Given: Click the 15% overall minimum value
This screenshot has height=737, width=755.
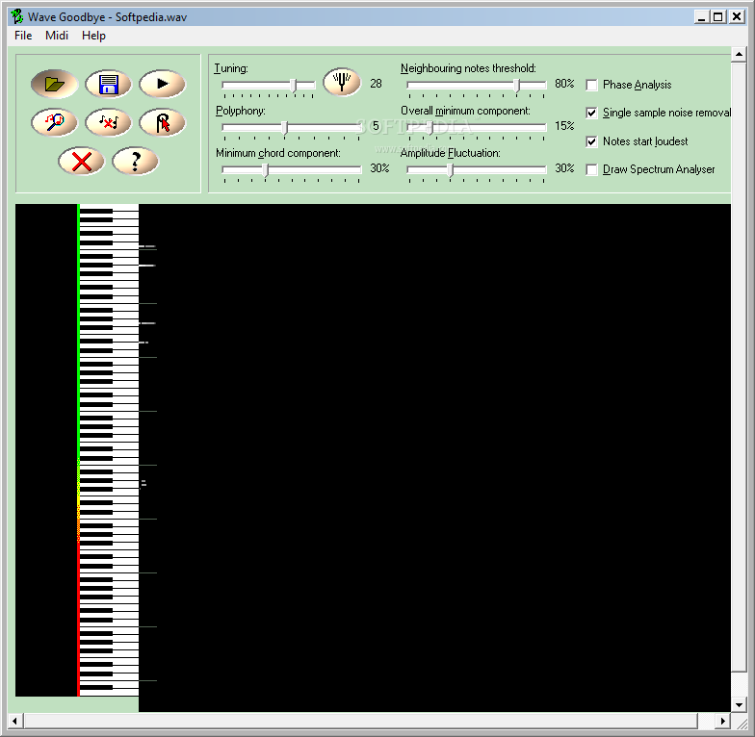Looking at the screenshot, I should [564, 126].
